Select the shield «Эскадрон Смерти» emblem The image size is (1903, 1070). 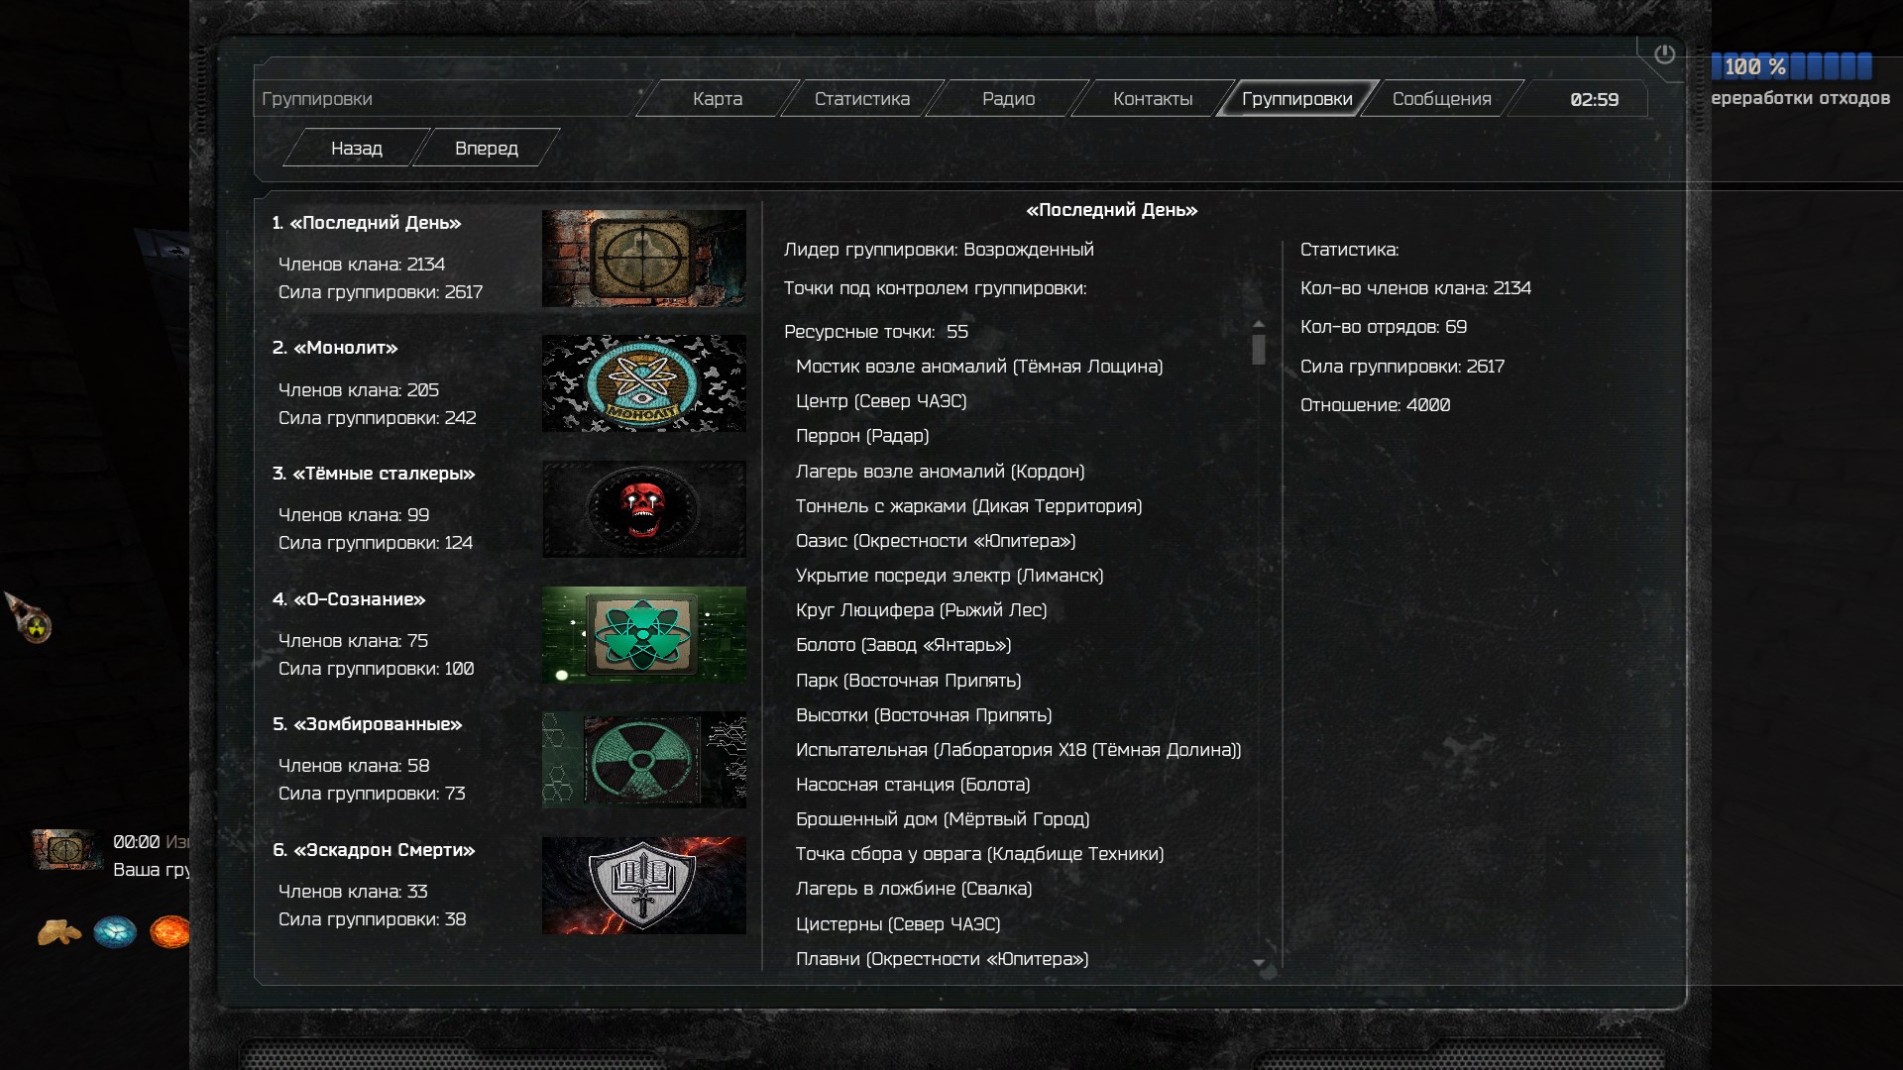(x=644, y=886)
